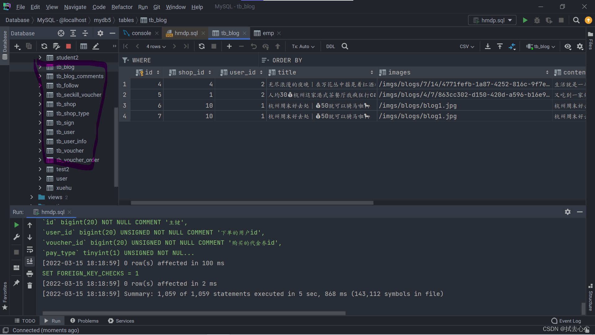The width and height of the screenshot is (595, 335).
Task: Open the Refactor menu
Action: 122,7
